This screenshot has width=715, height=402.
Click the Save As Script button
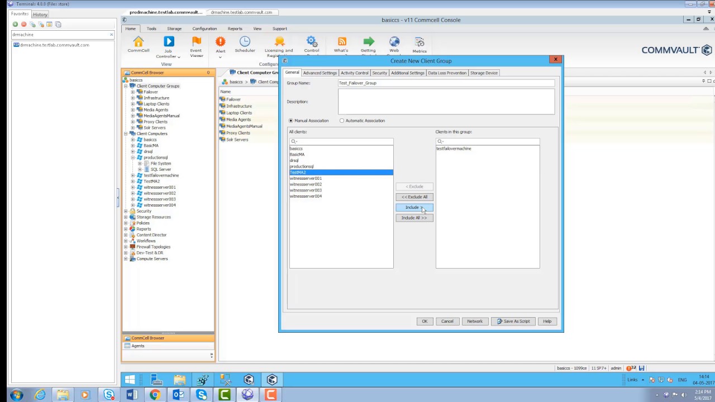[x=513, y=321]
